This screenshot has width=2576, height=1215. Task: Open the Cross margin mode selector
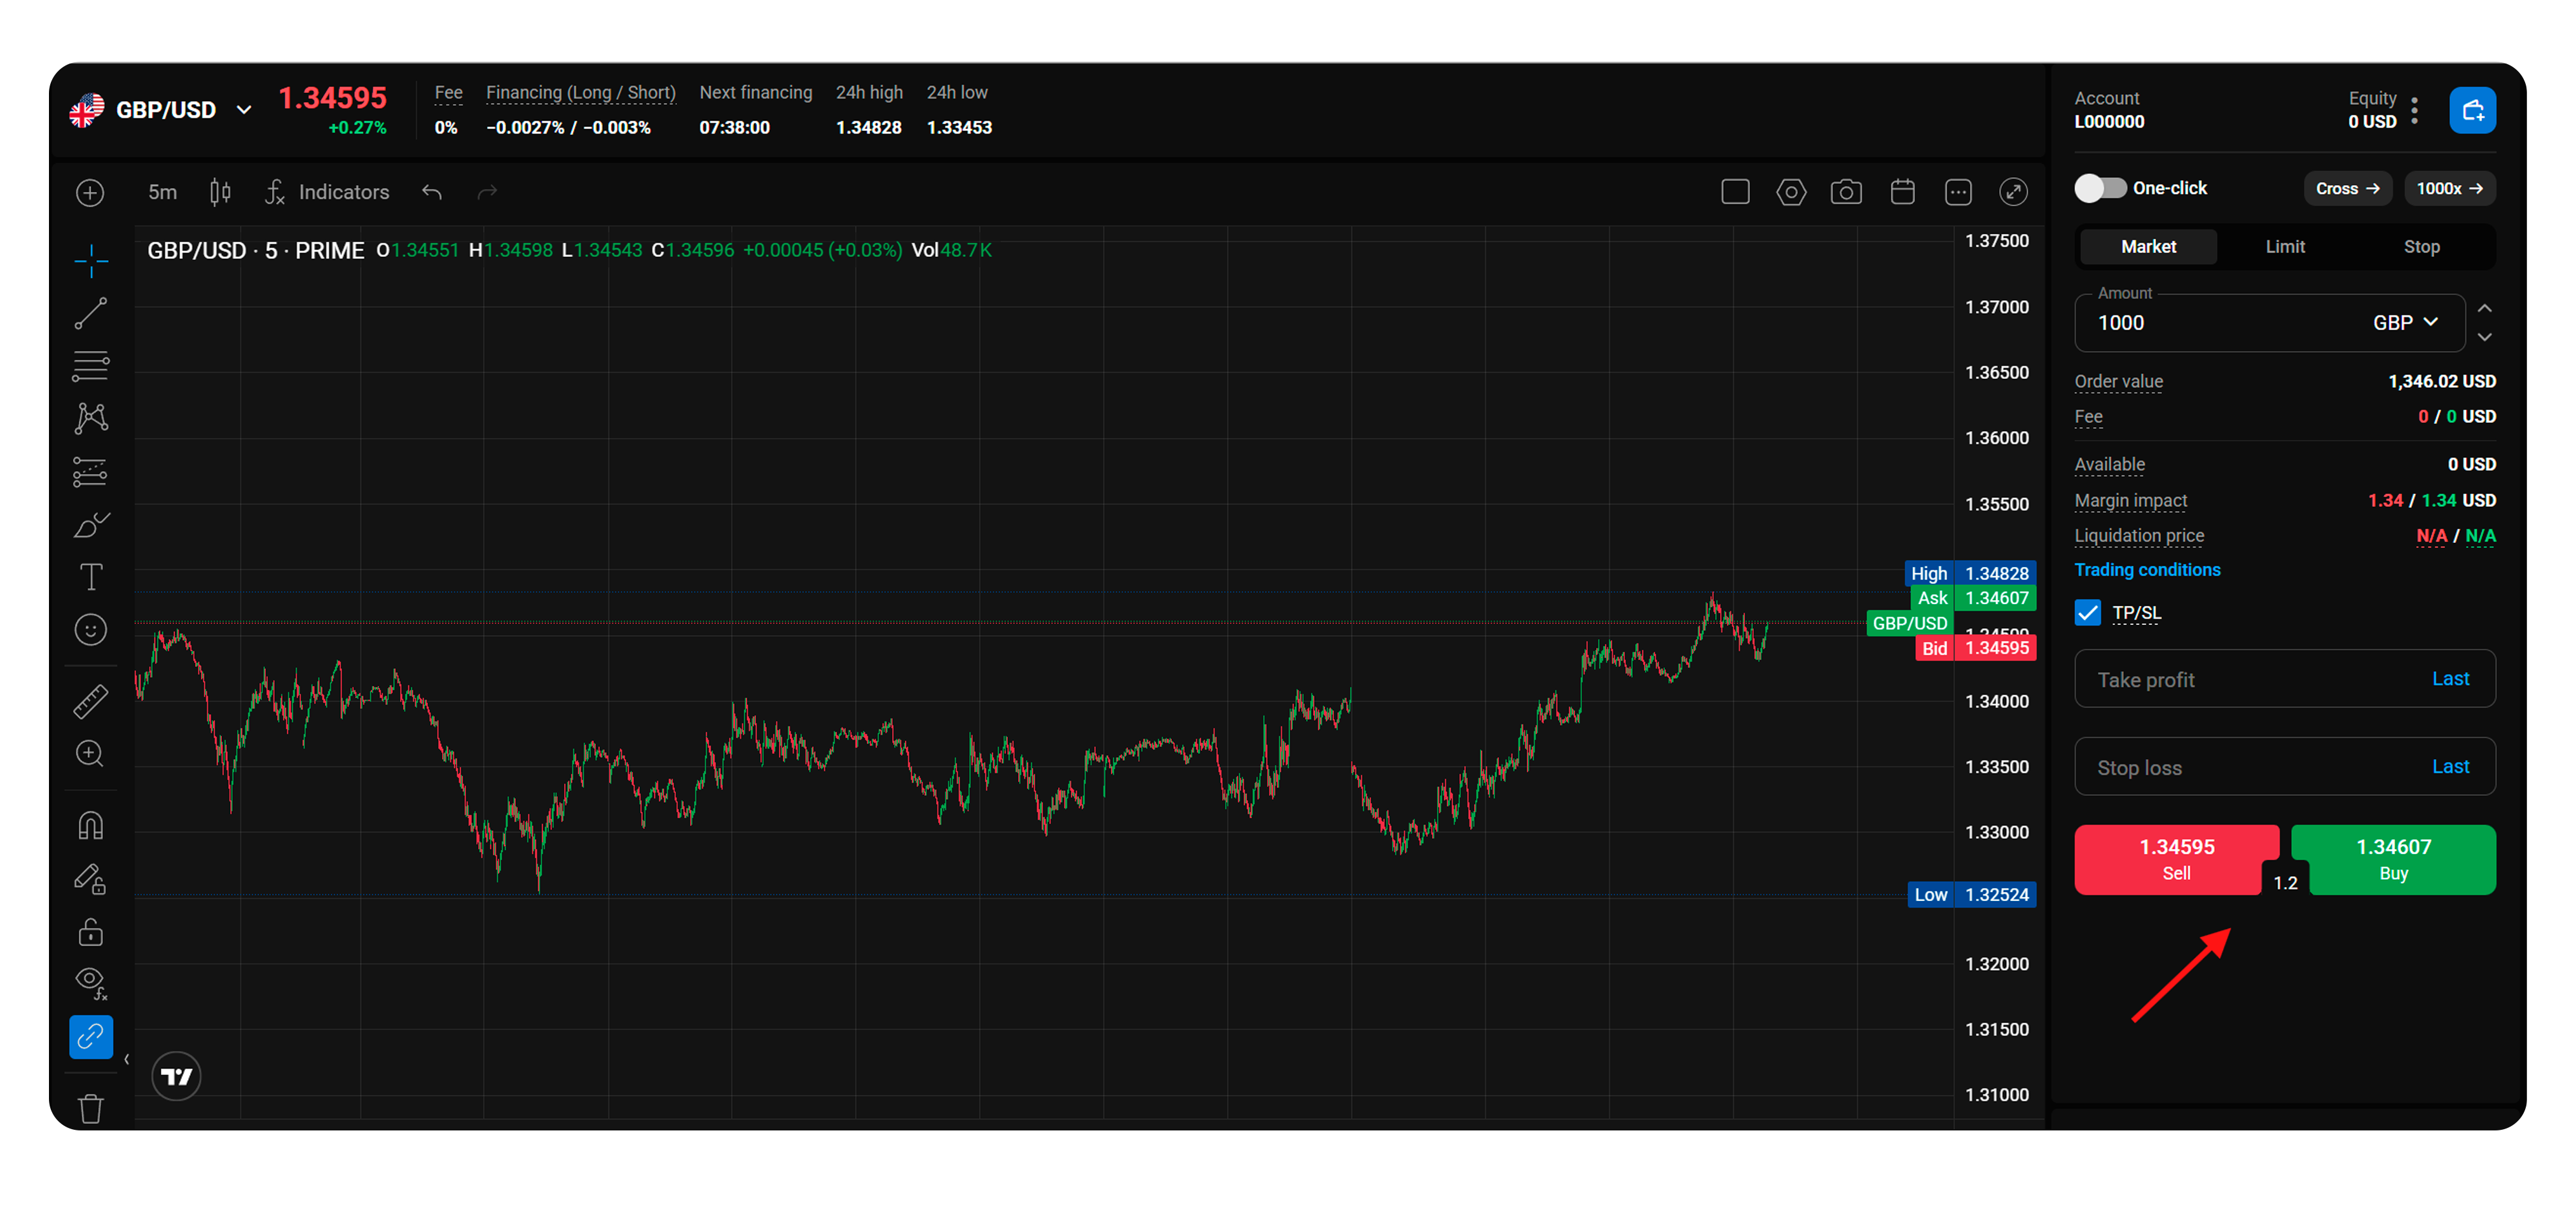(2348, 188)
